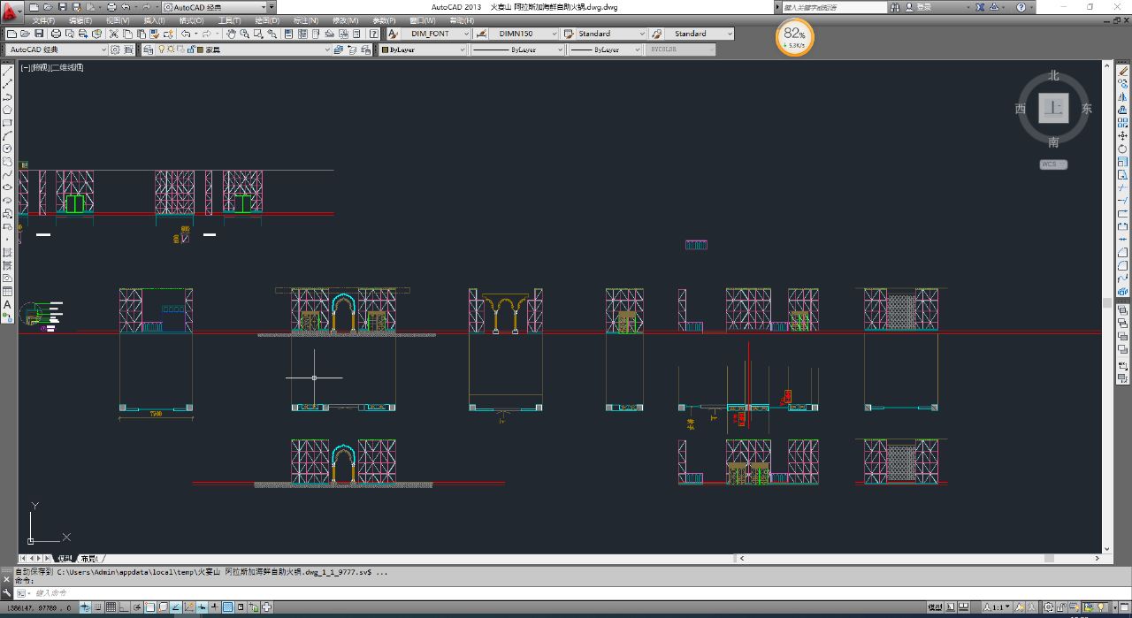This screenshot has width=1132, height=618.
Task: Click the title bar help question icon
Action: 1021,6
